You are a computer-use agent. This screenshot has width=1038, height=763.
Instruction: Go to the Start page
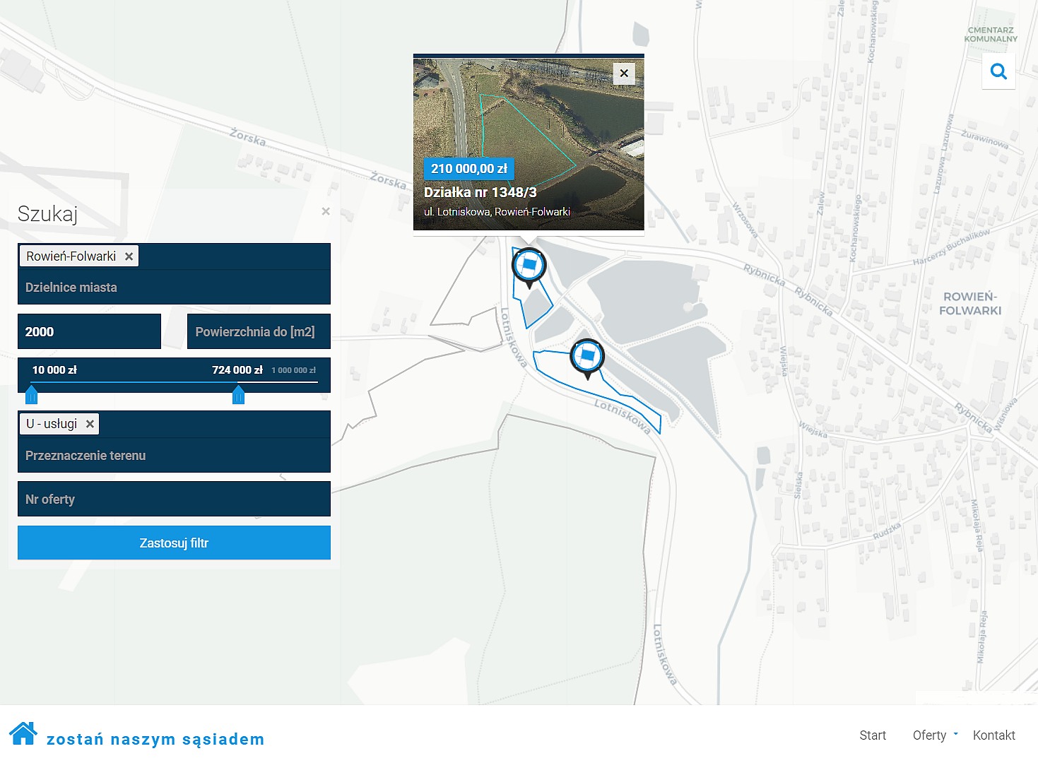click(872, 735)
